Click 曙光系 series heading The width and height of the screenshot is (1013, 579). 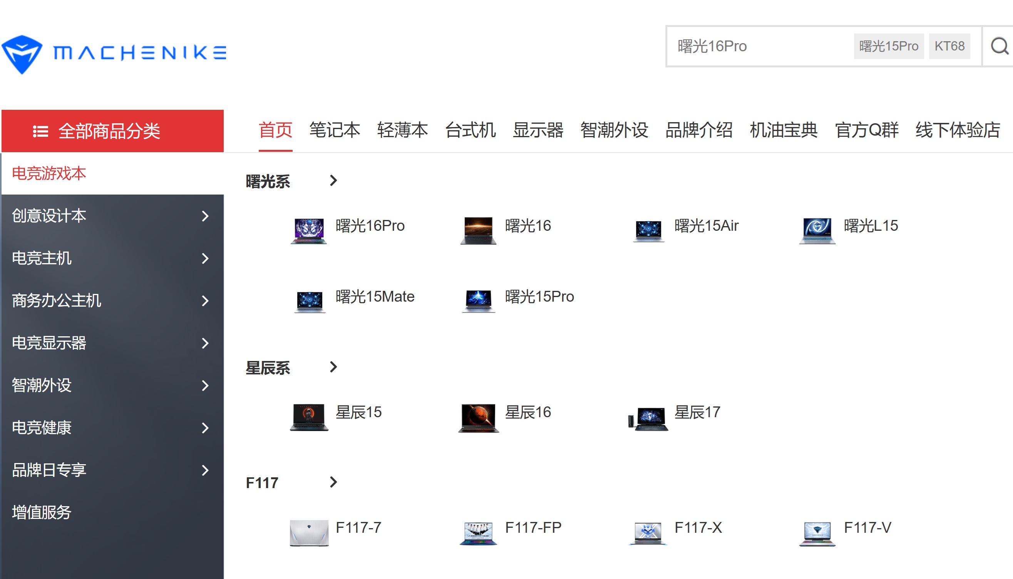pyautogui.click(x=268, y=182)
